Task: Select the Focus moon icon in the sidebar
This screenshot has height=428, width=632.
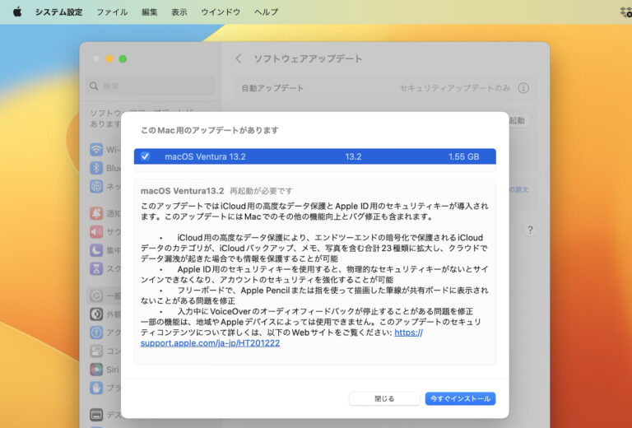Action: tap(96, 250)
